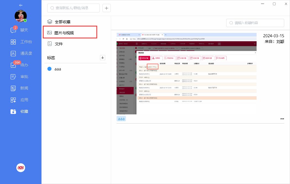Open the 工作台 workbench

pyautogui.click(x=21, y=42)
